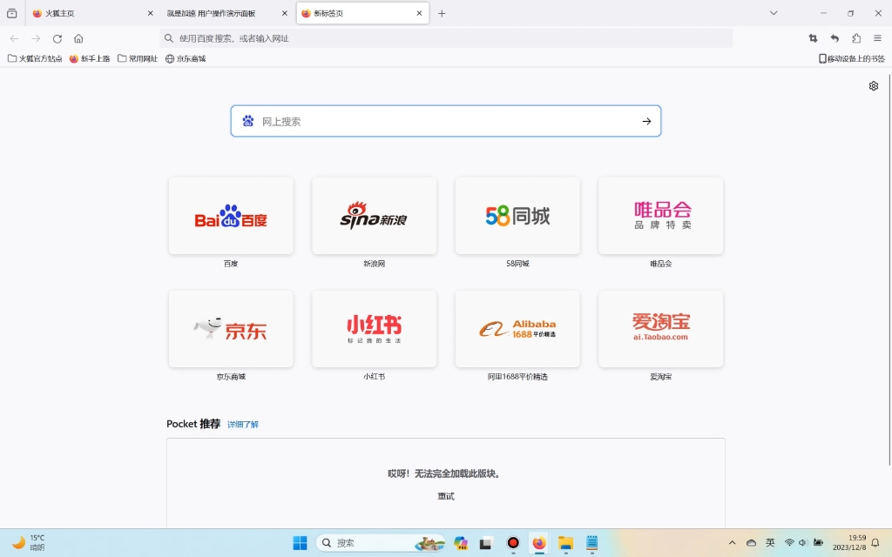Open the weather widget showing 15°C
This screenshot has height=557, width=892.
(x=29, y=543)
